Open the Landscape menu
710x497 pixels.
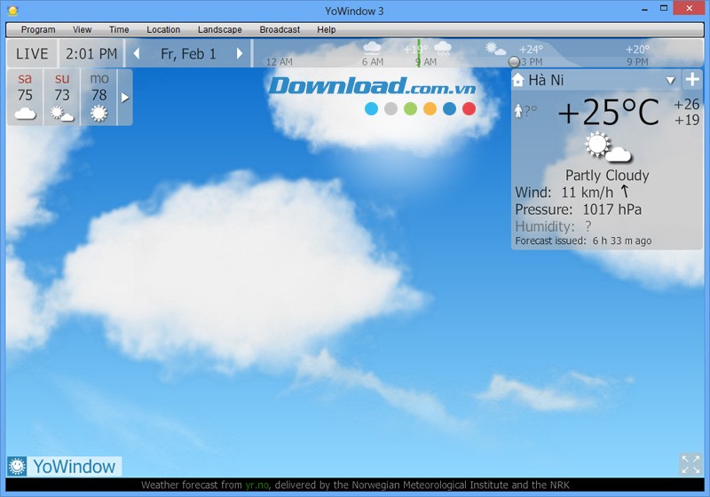tap(219, 29)
